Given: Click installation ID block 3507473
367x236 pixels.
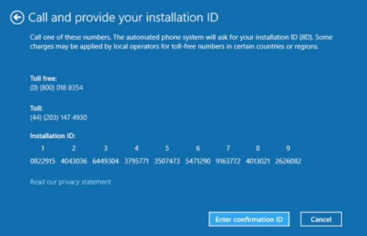Looking at the screenshot, I should [x=167, y=161].
